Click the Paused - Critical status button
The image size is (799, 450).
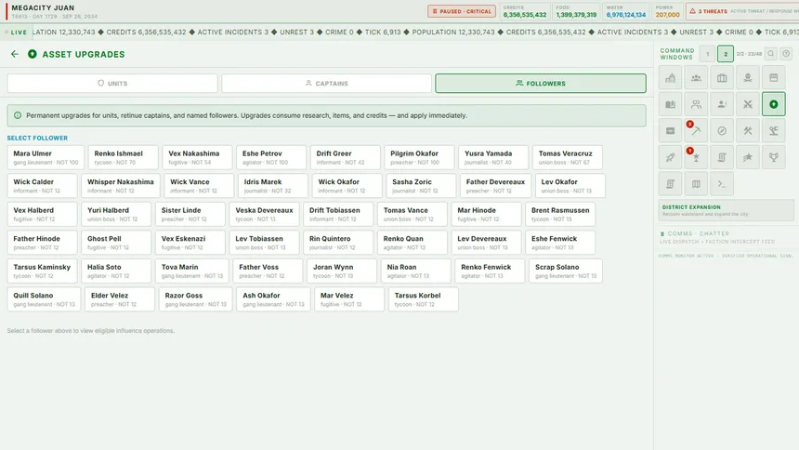click(462, 11)
